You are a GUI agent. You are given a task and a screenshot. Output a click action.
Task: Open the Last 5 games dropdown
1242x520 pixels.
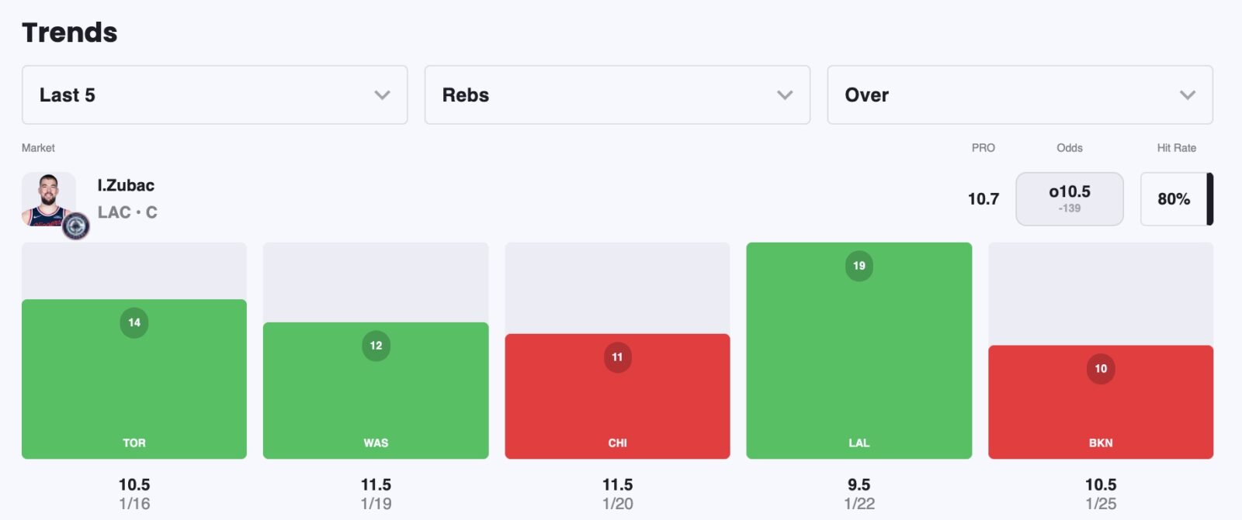pos(214,95)
